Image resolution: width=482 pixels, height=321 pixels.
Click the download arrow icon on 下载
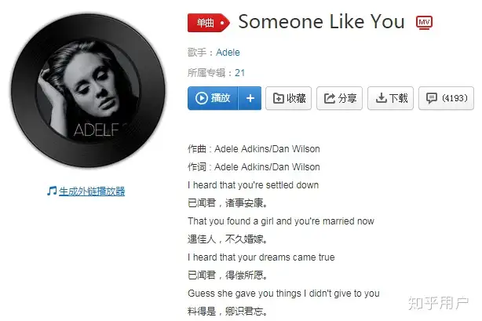tap(382, 98)
